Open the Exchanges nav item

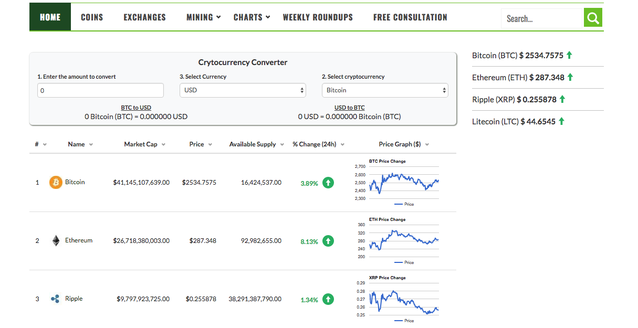click(x=144, y=17)
